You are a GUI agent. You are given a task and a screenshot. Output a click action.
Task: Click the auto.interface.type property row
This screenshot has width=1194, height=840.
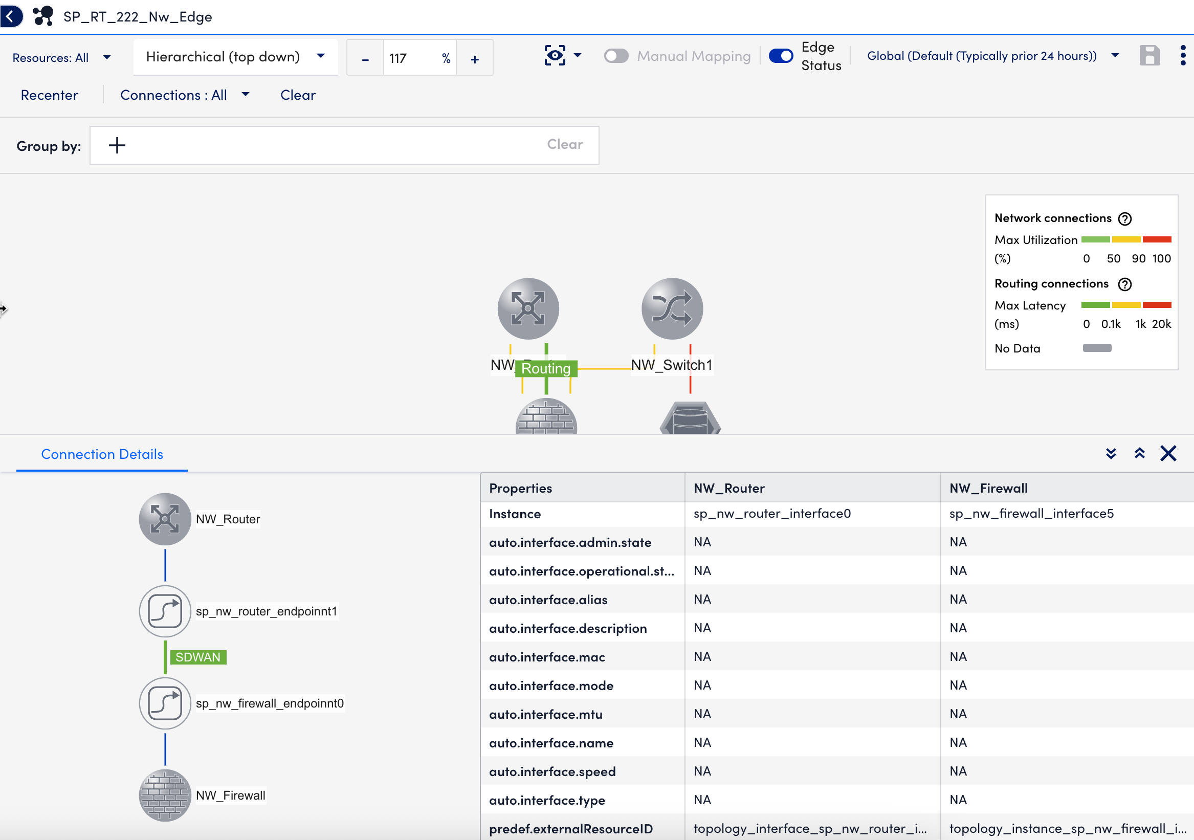click(x=837, y=800)
